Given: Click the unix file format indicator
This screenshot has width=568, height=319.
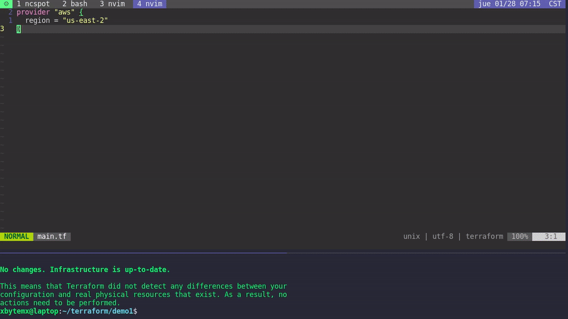Looking at the screenshot, I should click(x=411, y=237).
